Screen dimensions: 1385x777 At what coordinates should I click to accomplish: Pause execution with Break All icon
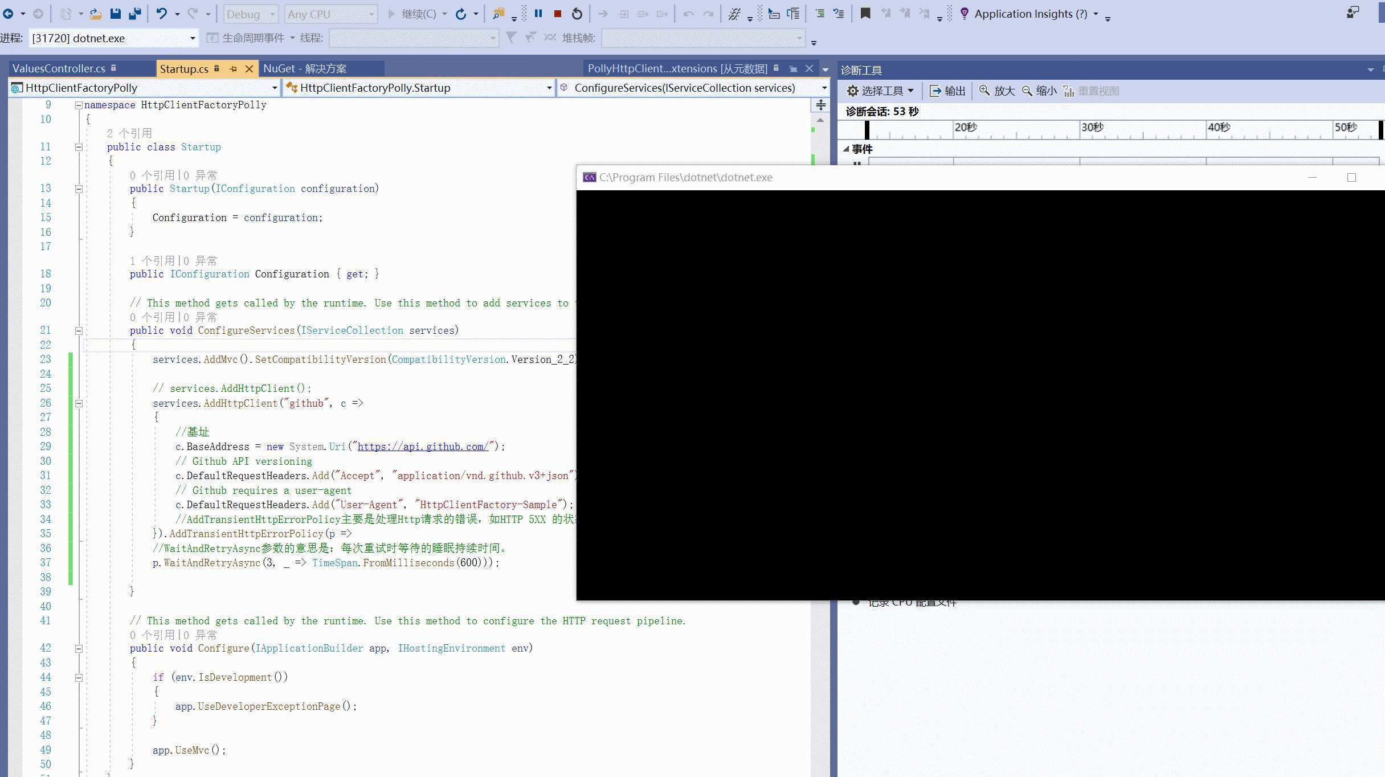point(538,13)
